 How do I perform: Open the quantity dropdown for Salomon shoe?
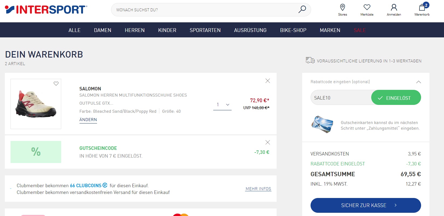pos(222,105)
